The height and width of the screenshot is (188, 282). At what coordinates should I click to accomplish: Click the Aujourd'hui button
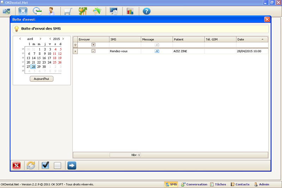point(41,79)
